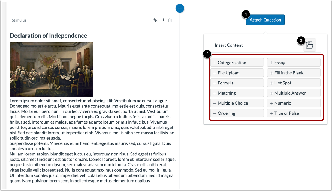Click the paragraph starting "Nullam lorem sapien"

pos(93,167)
